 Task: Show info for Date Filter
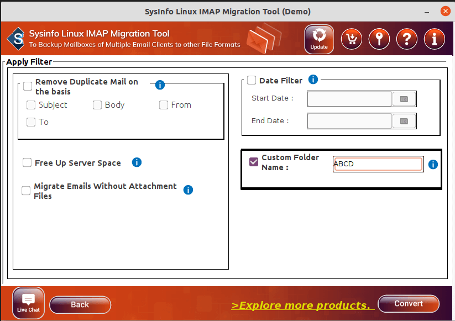pos(313,79)
